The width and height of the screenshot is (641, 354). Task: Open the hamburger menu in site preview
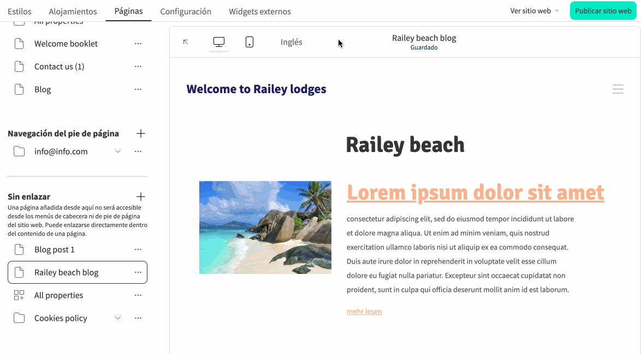click(x=618, y=89)
